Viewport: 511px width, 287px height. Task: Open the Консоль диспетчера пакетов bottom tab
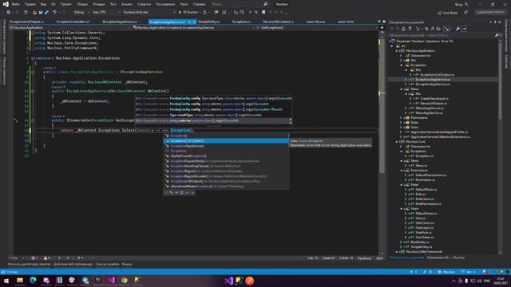(x=30, y=264)
